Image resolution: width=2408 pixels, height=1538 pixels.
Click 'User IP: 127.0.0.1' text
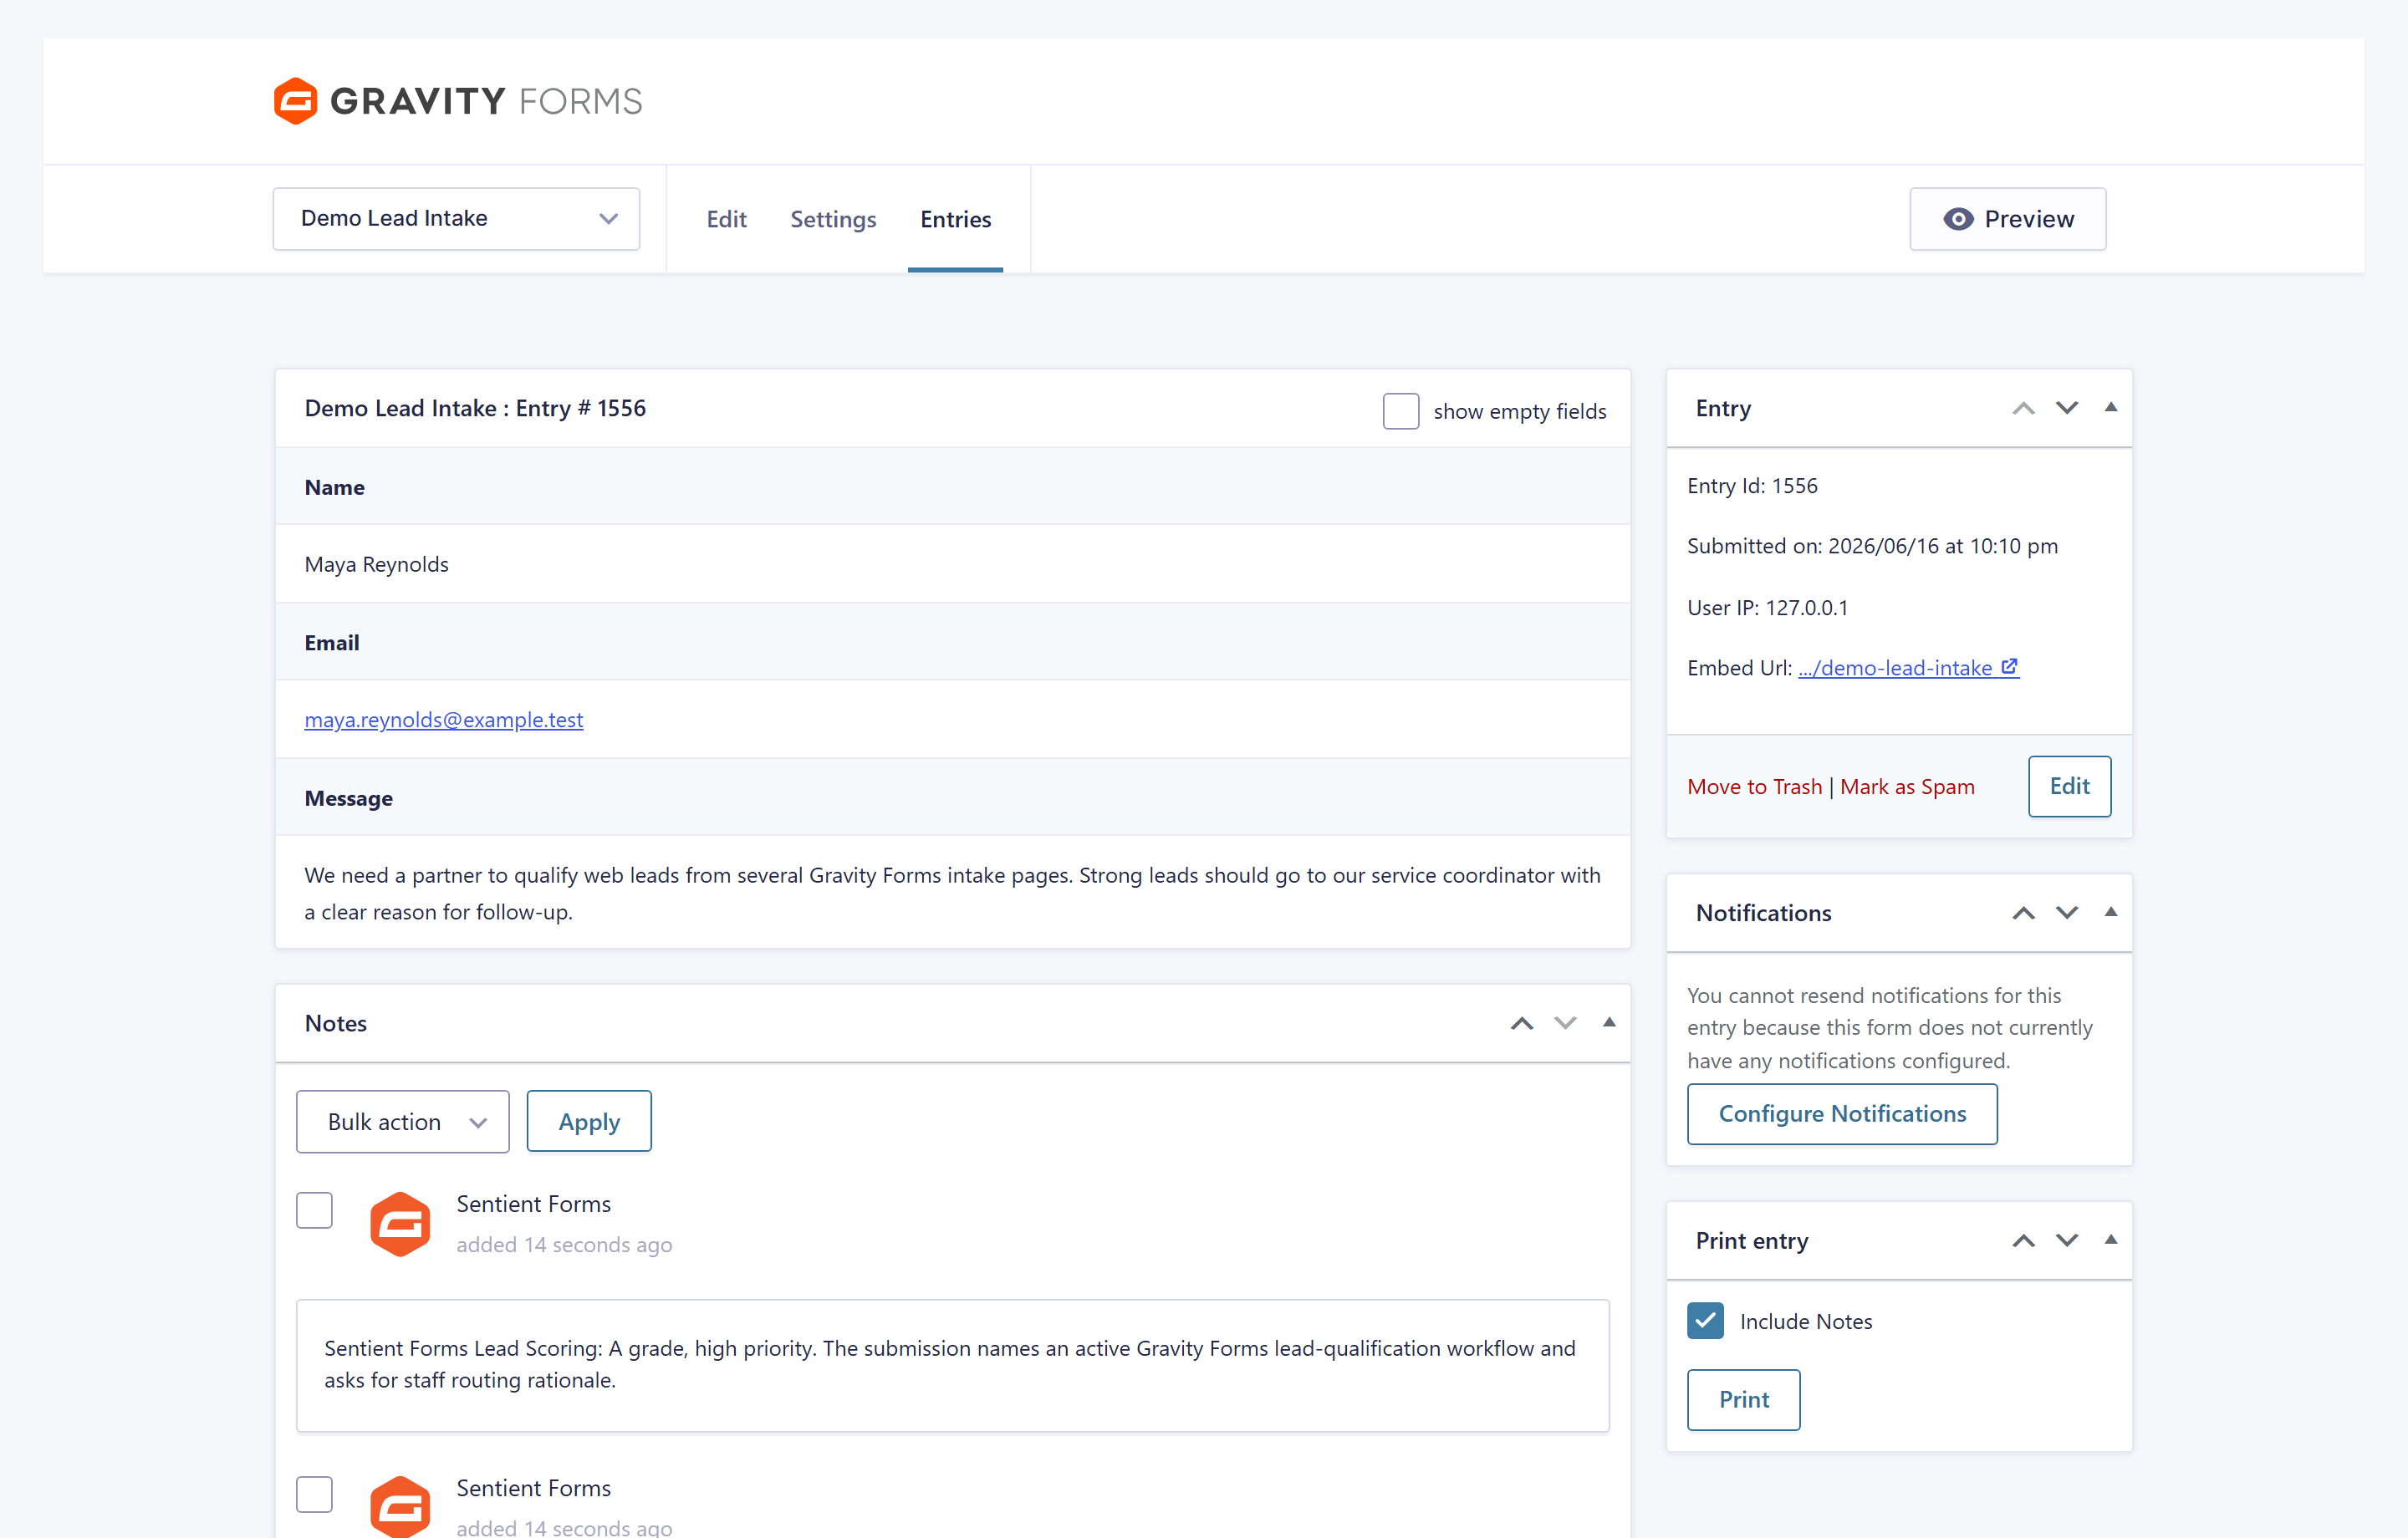(x=1767, y=608)
